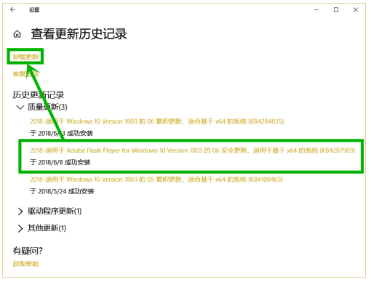Open KB4284835 cumulative update link
This screenshot has width=371, height=282.
click(x=156, y=121)
